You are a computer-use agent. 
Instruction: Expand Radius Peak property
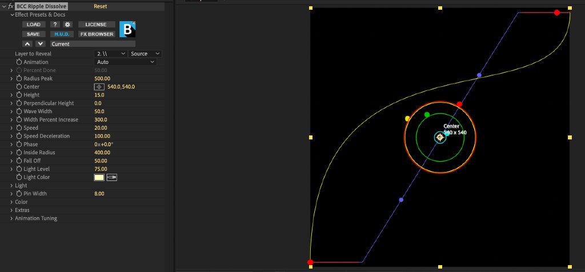(11, 78)
